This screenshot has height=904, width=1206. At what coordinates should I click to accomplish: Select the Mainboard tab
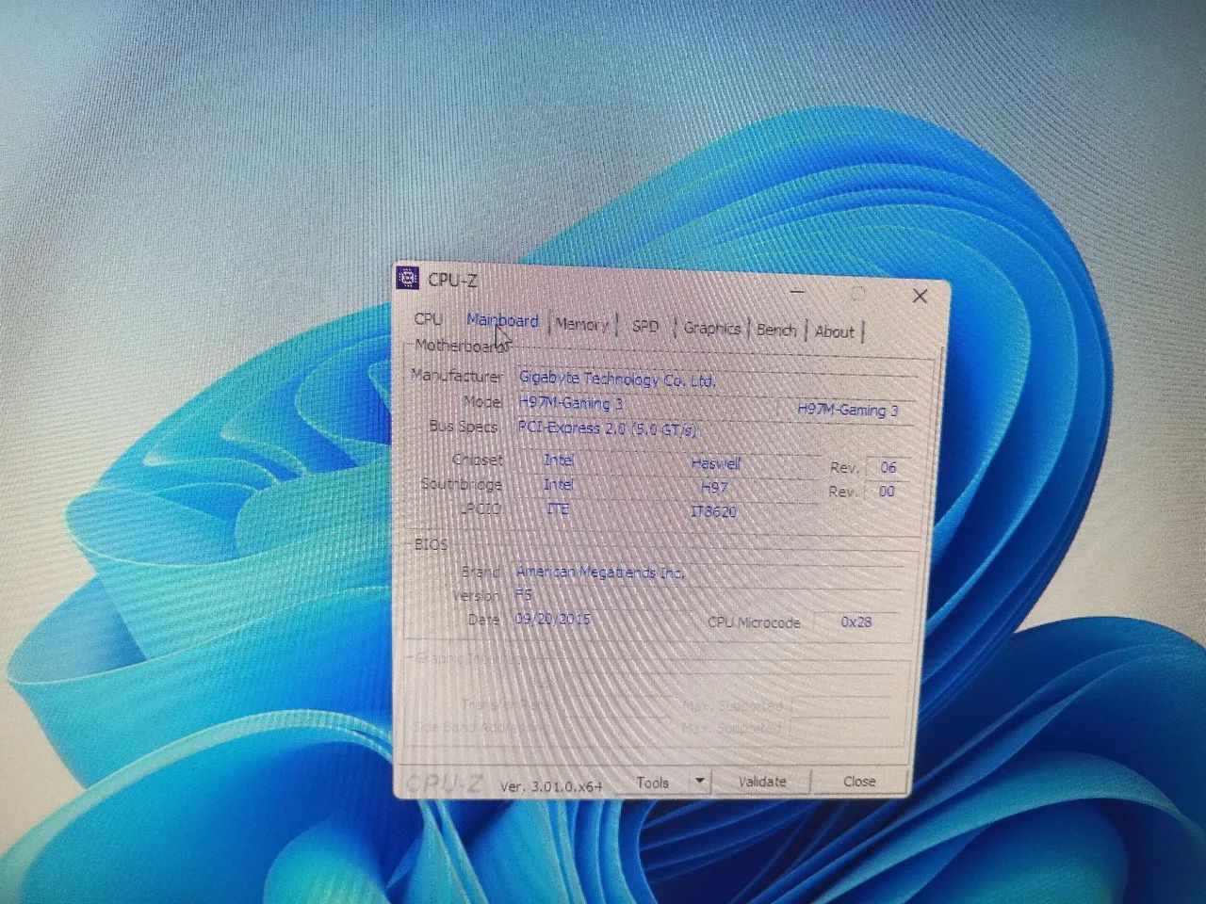point(502,320)
